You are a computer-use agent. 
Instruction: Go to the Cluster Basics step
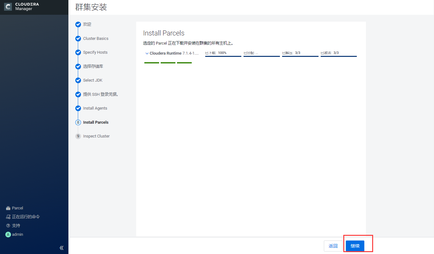click(96, 39)
